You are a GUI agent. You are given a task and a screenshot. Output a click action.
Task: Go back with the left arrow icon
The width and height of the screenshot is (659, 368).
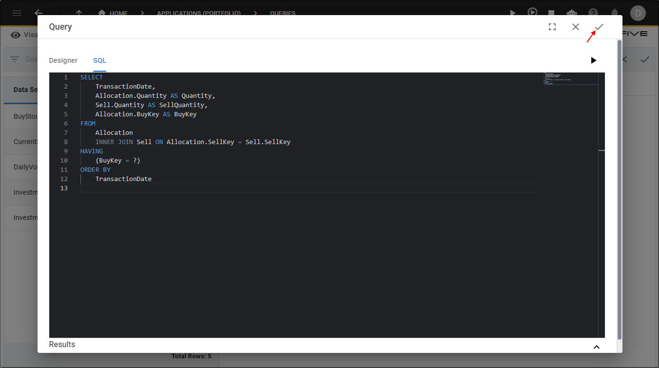pos(39,13)
